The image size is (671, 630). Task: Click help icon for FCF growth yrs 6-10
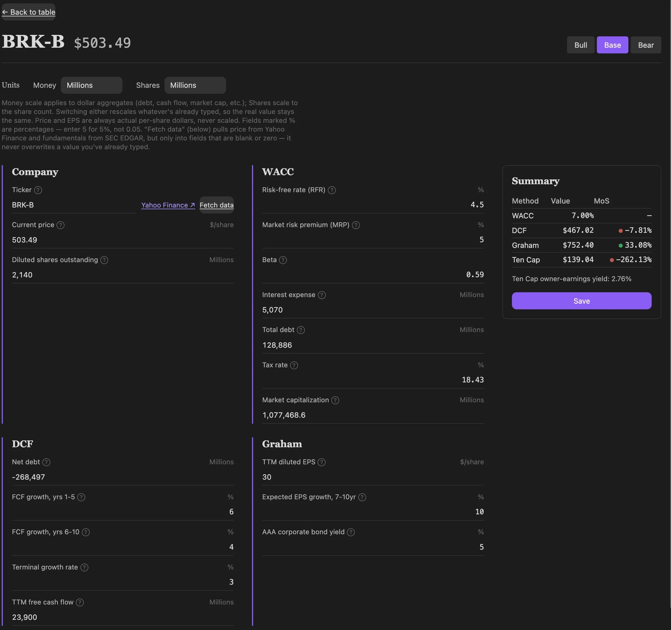click(86, 532)
